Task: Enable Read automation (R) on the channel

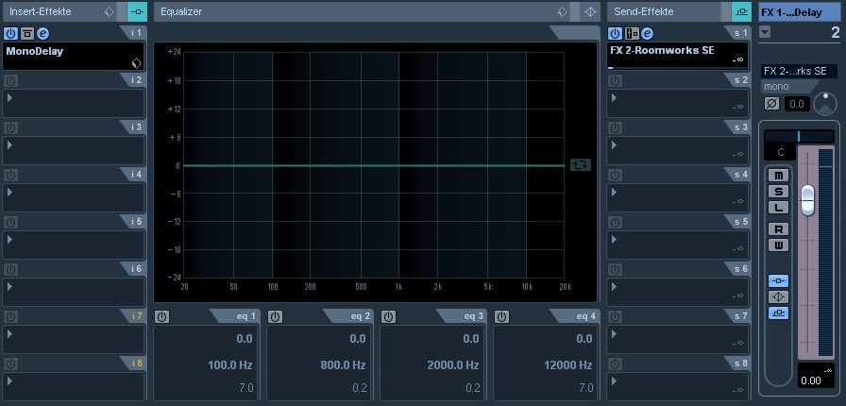Action: pos(779,229)
